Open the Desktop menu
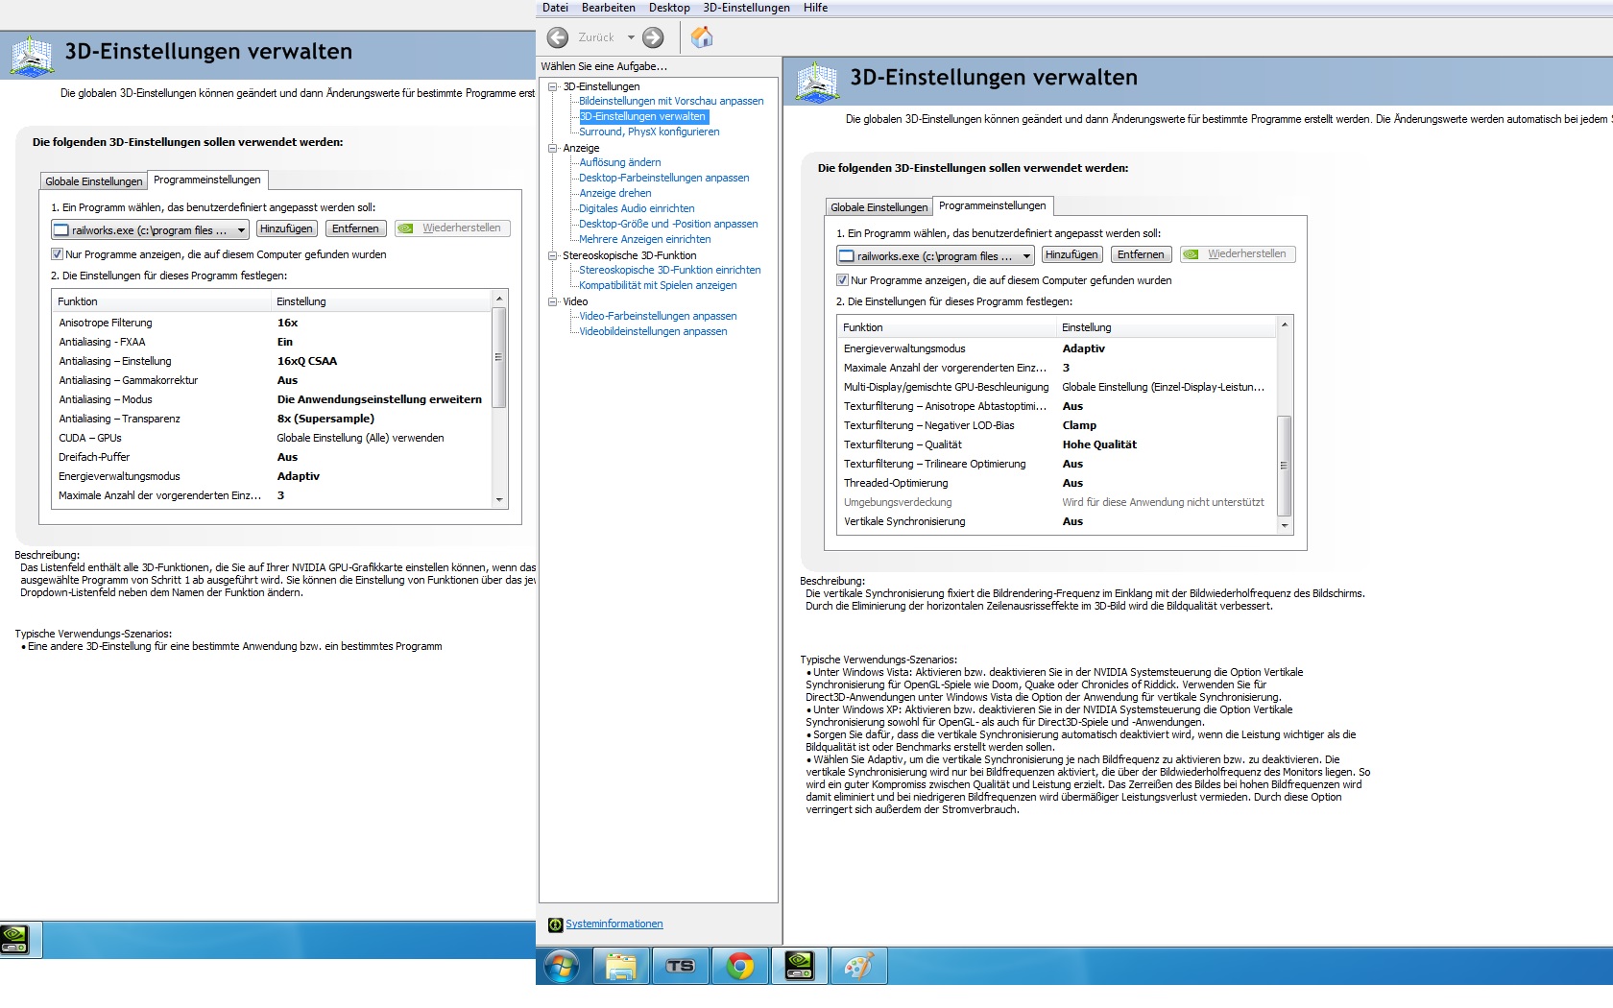1613x1008 pixels. tap(669, 8)
